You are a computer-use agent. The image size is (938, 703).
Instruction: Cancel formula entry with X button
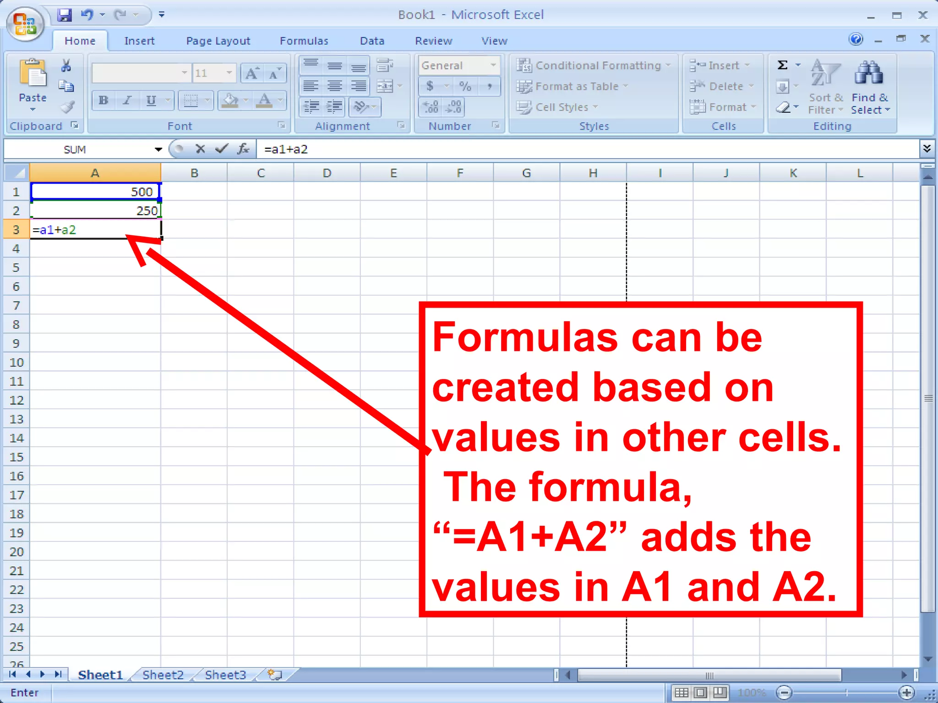click(200, 149)
